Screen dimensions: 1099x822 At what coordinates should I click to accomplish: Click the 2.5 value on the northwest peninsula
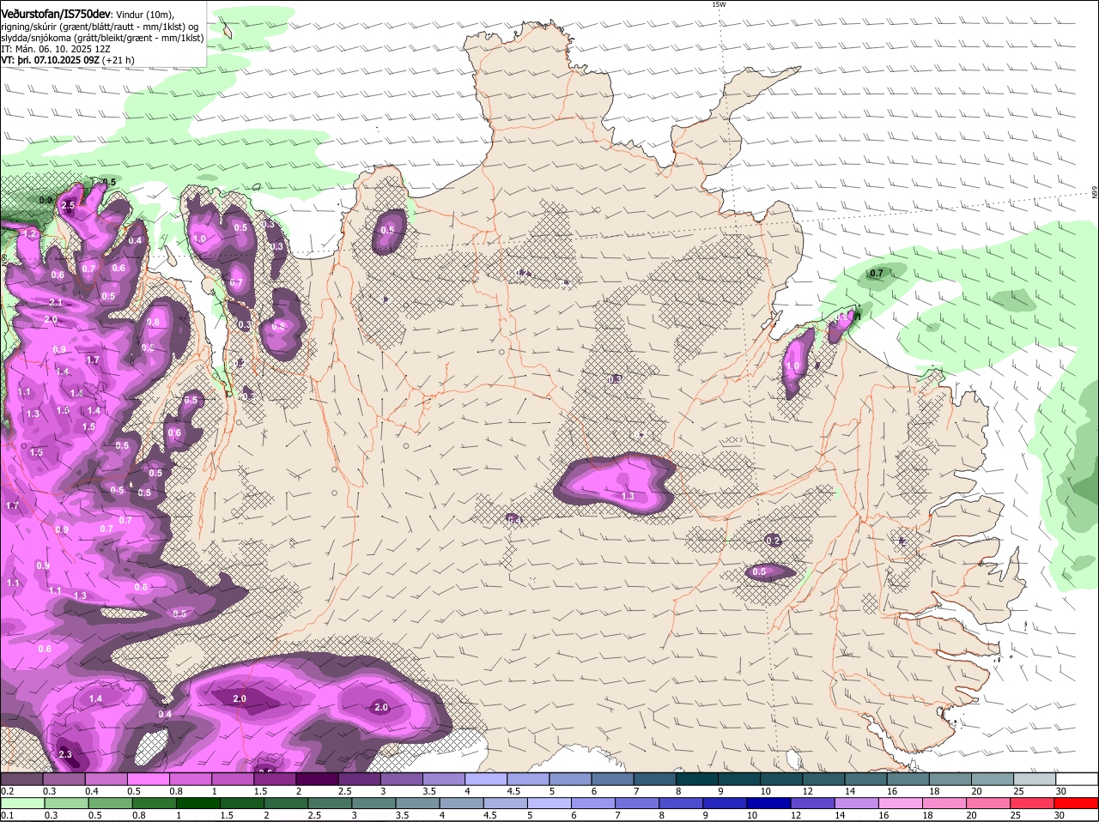point(69,206)
